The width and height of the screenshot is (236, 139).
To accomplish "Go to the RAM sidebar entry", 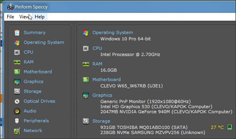I will point(29,62).
